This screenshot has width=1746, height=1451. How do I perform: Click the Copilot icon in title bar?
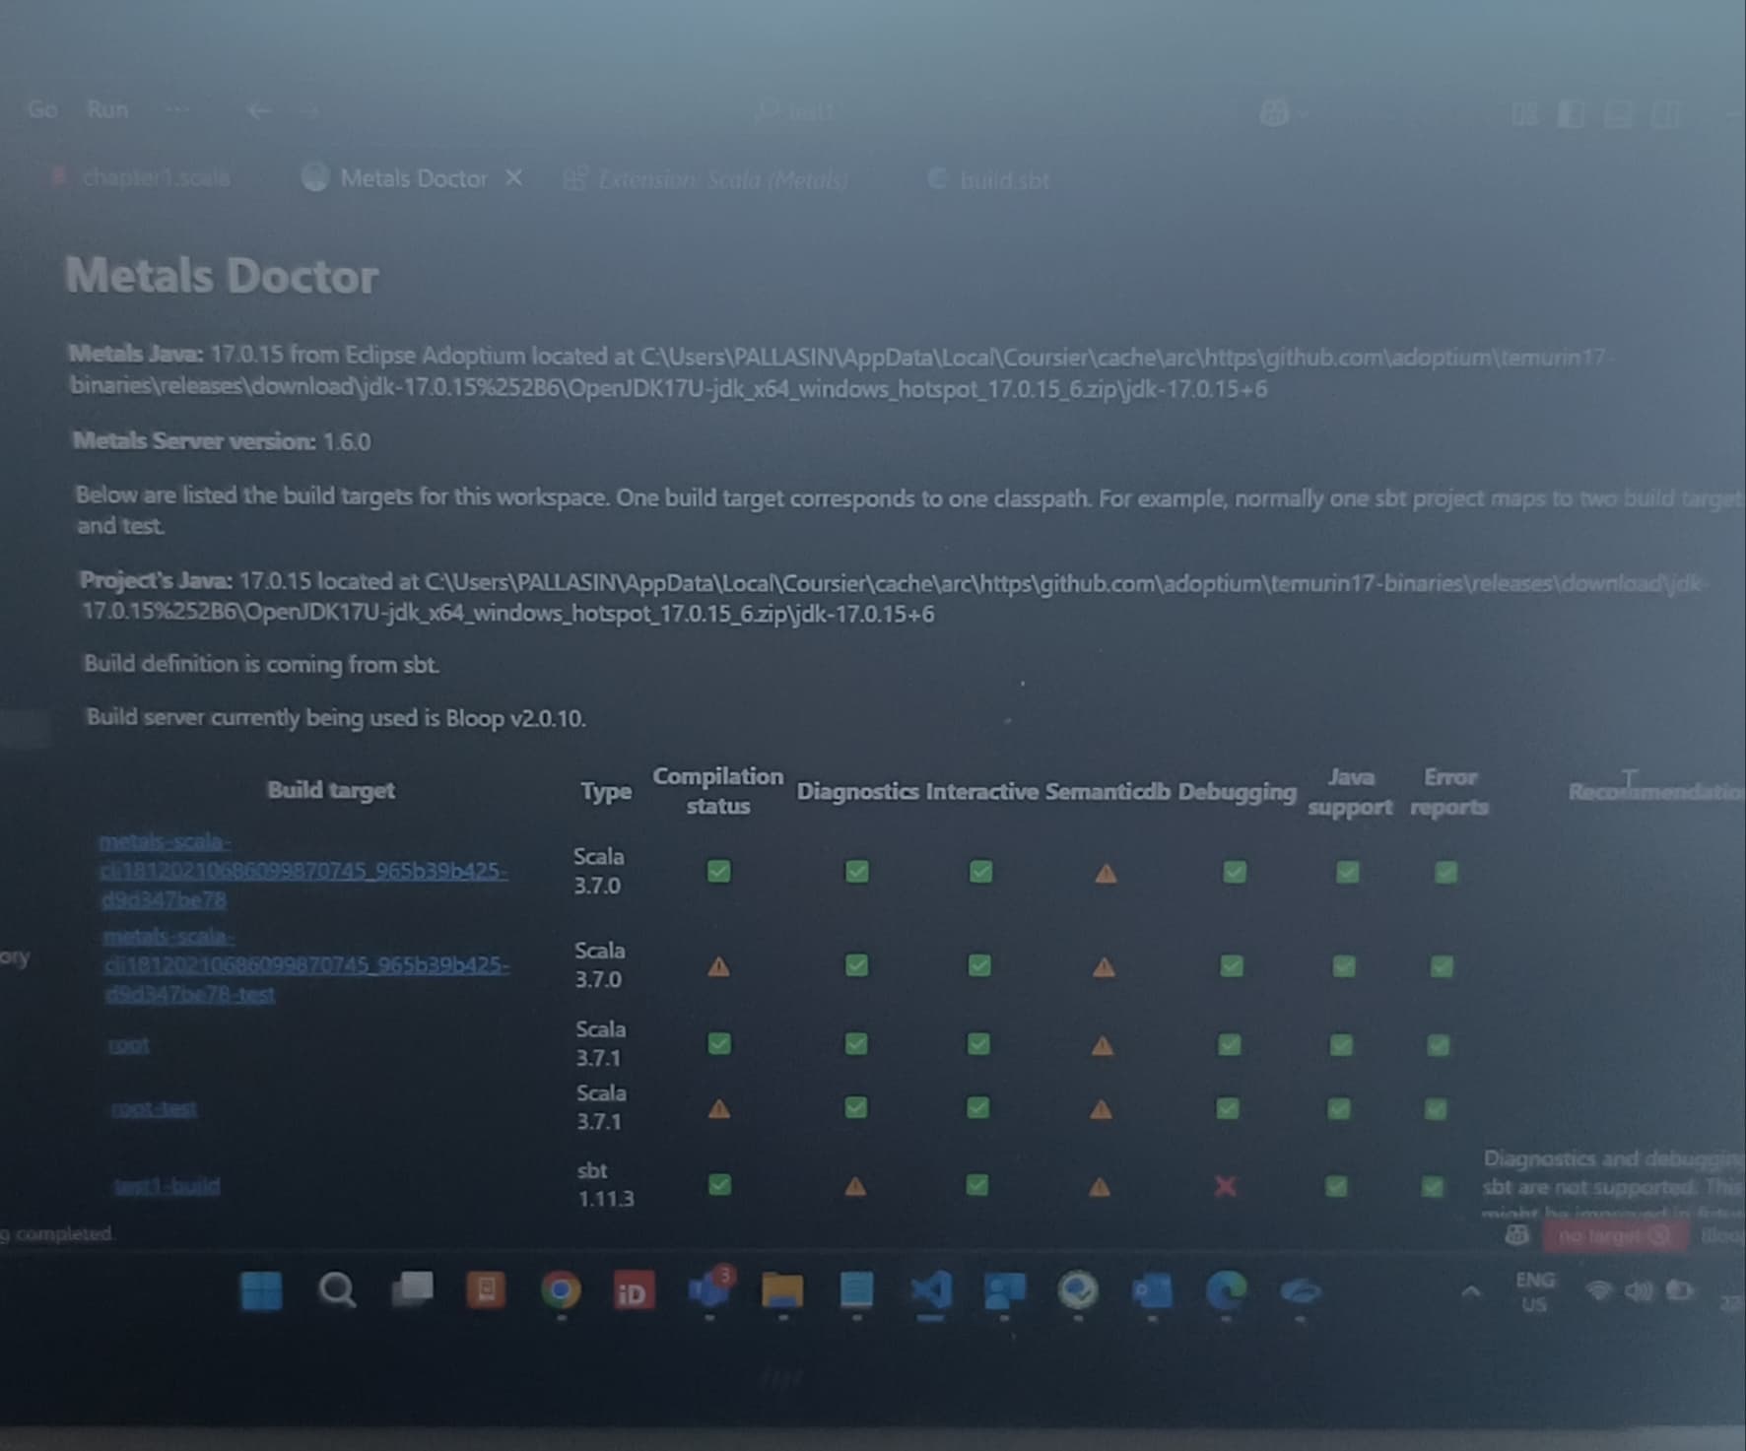tap(1274, 113)
